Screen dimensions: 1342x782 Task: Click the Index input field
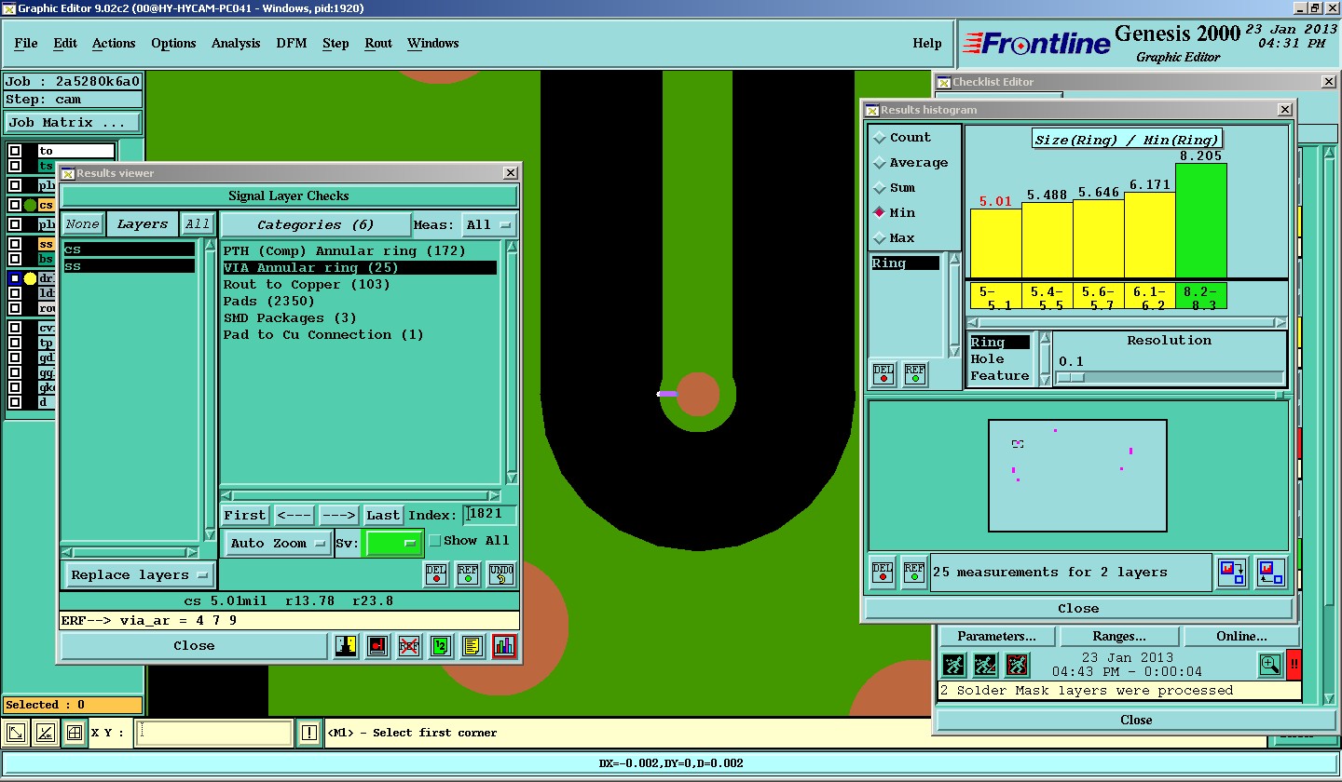coord(490,515)
